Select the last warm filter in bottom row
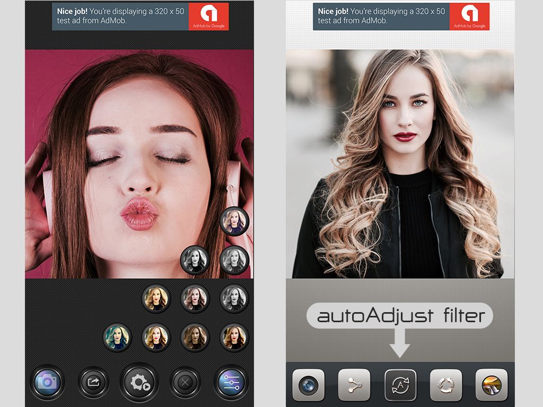 [234, 337]
